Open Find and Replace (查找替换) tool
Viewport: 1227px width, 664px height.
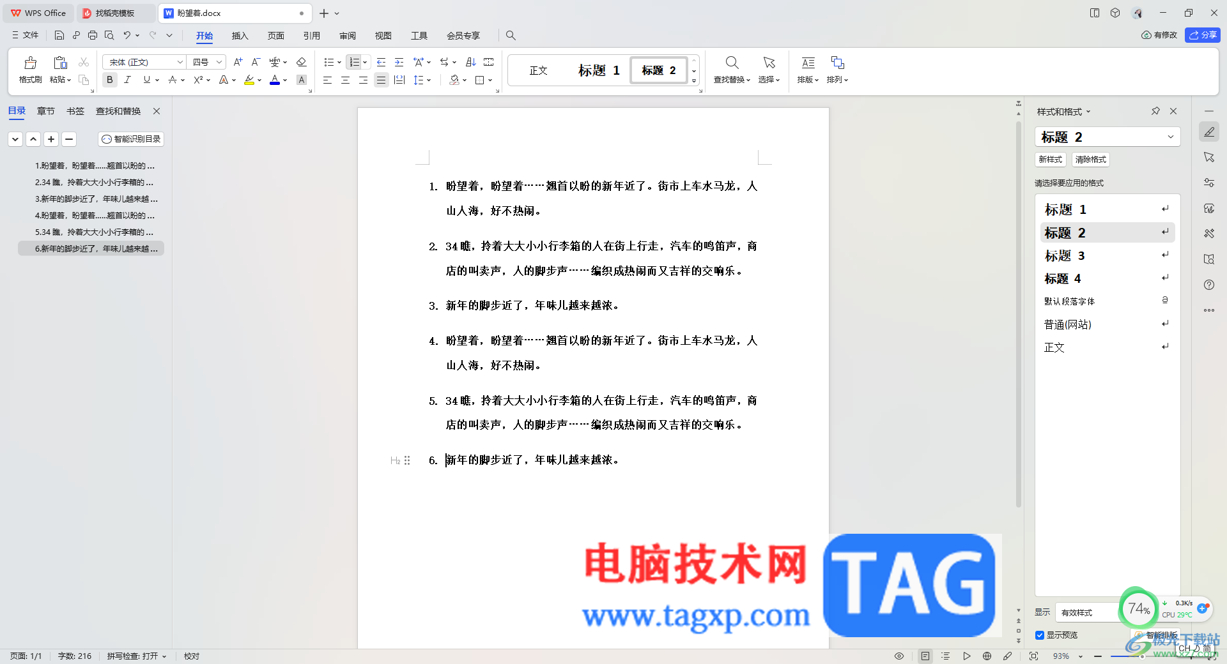(x=732, y=70)
